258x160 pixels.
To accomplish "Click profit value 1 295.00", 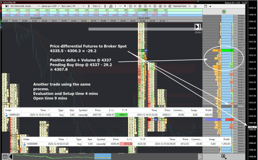I will [225, 144].
